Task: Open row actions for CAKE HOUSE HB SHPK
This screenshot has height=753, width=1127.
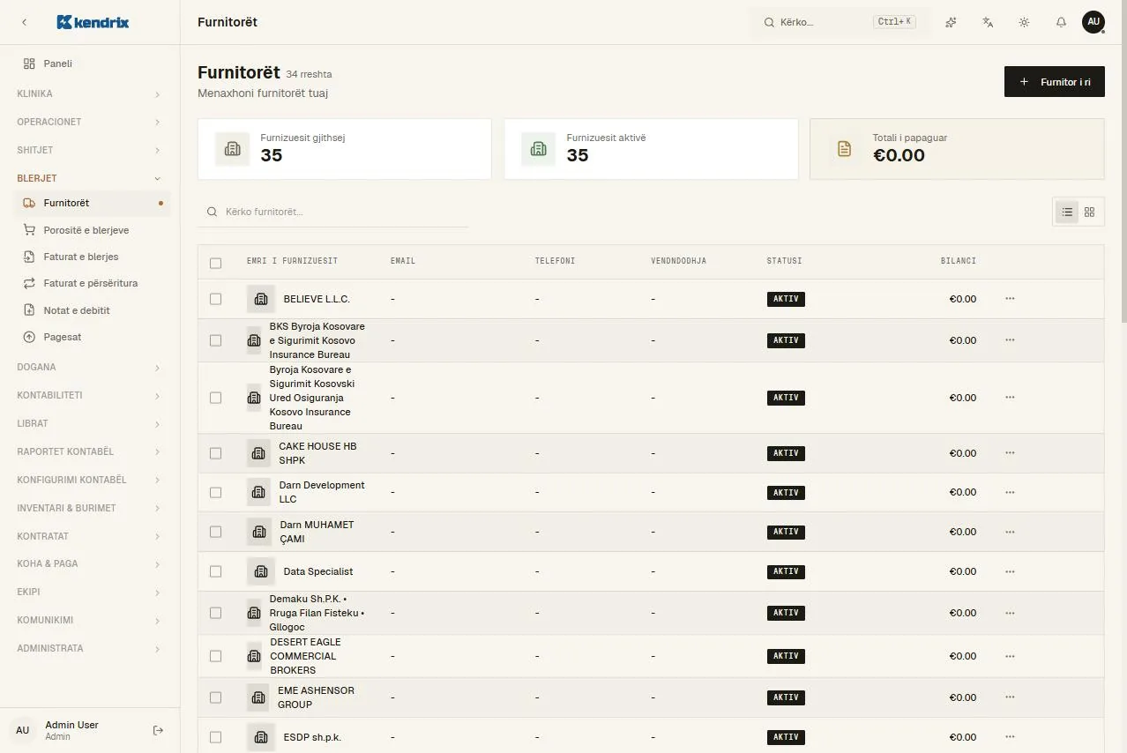Action: [1010, 453]
